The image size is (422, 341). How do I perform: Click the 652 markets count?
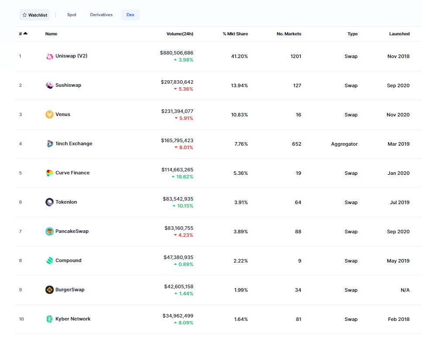[x=297, y=144]
